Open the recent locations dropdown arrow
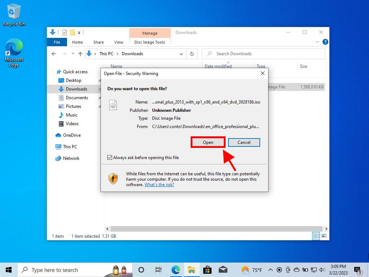369x277 pixels. [x=73, y=54]
